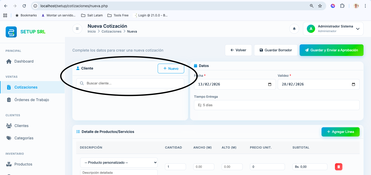Click the browser back arrow
Viewport: 371px width, 175px height.
[x=6, y=6]
